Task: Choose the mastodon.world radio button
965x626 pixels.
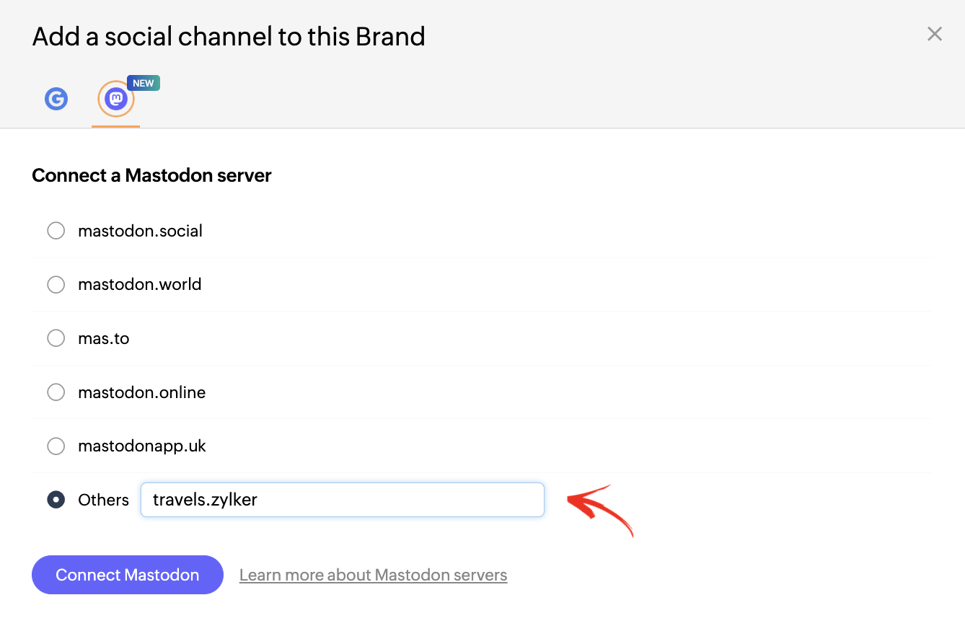Action: (56, 285)
